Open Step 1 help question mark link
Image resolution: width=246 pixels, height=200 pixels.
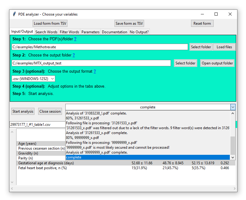75,39
